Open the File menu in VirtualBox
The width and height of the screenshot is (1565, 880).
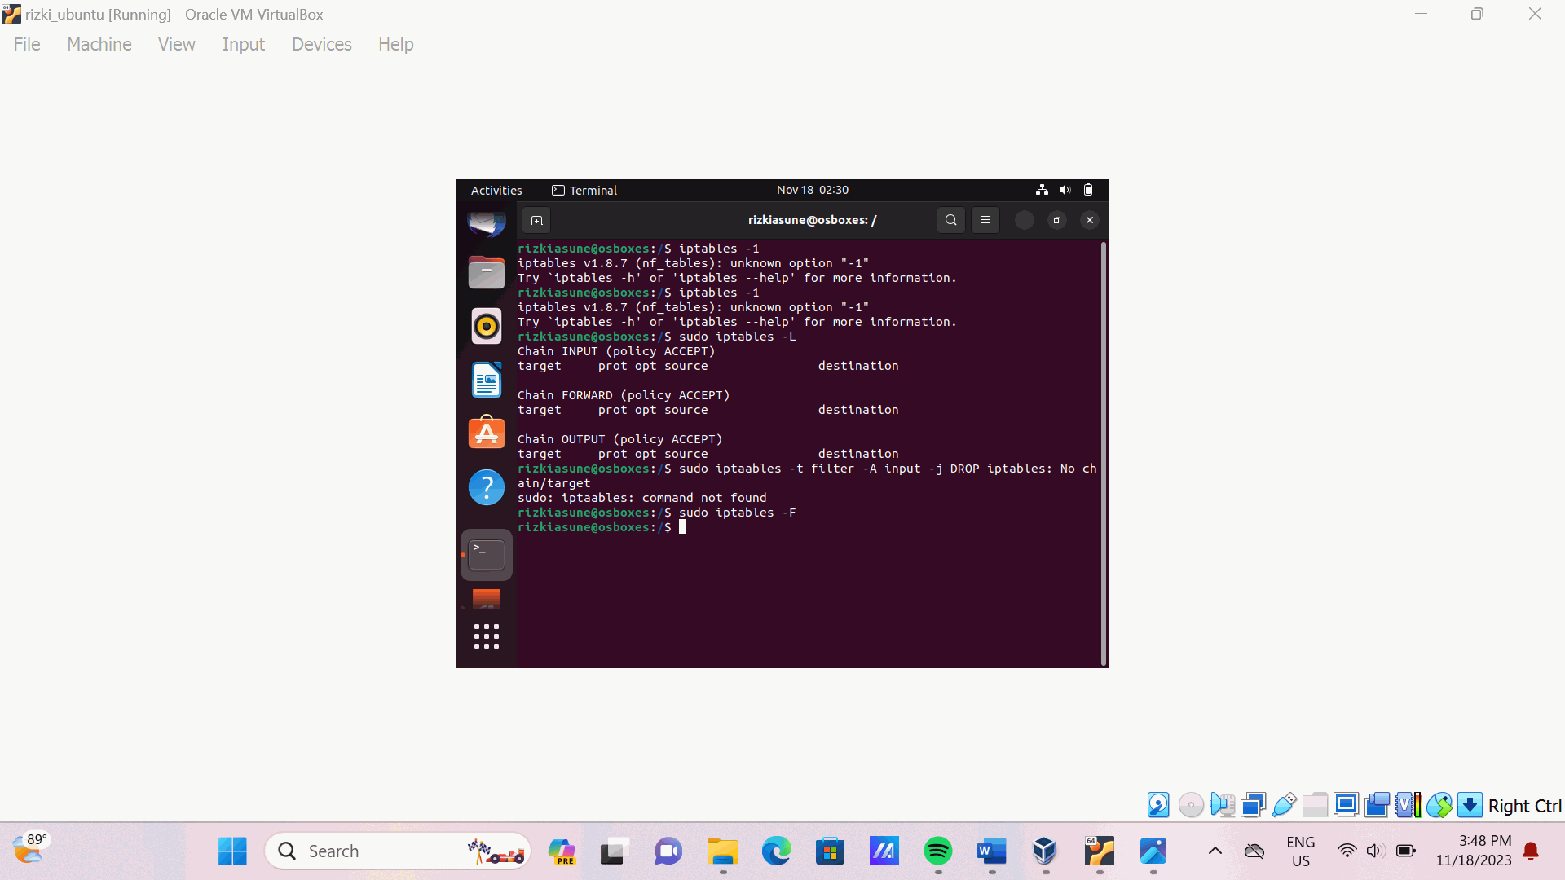(27, 44)
